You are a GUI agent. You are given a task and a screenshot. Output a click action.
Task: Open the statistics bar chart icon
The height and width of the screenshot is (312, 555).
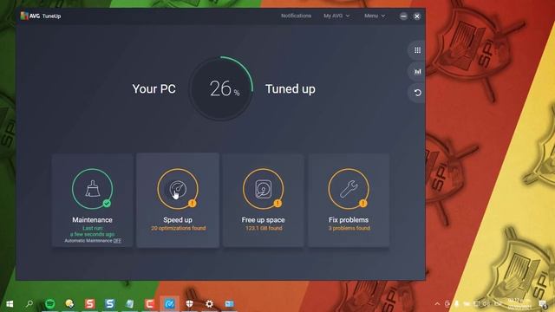pos(418,71)
